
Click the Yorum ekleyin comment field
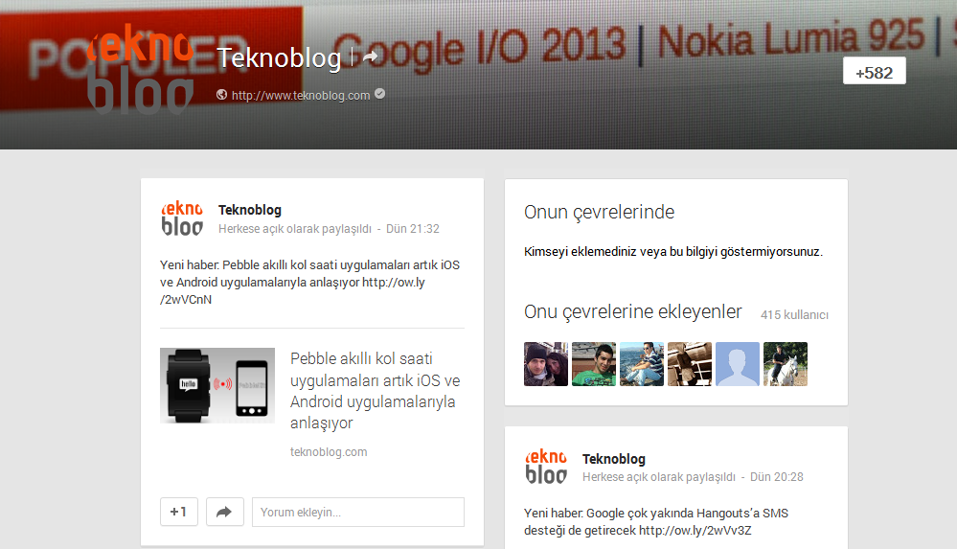click(x=358, y=512)
